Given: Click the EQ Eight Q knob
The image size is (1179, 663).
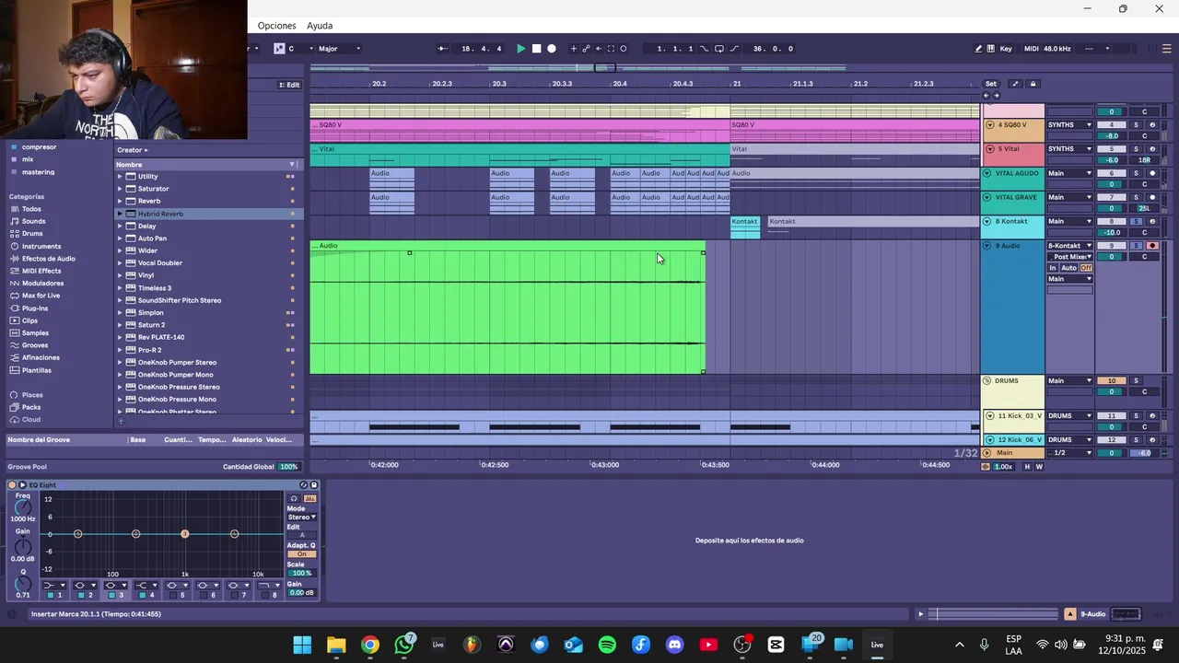Looking at the screenshot, I should (x=22, y=584).
